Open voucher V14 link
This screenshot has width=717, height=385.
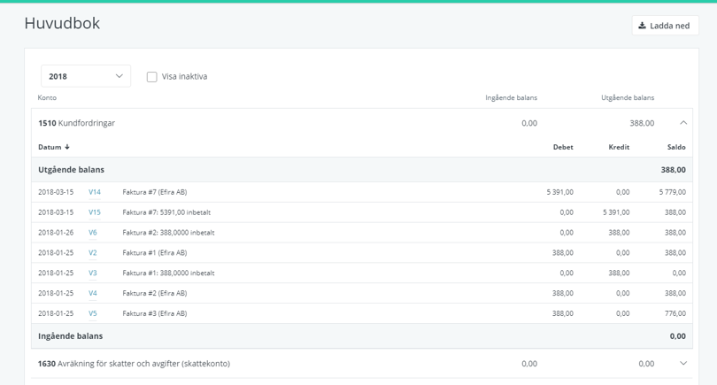pos(95,192)
